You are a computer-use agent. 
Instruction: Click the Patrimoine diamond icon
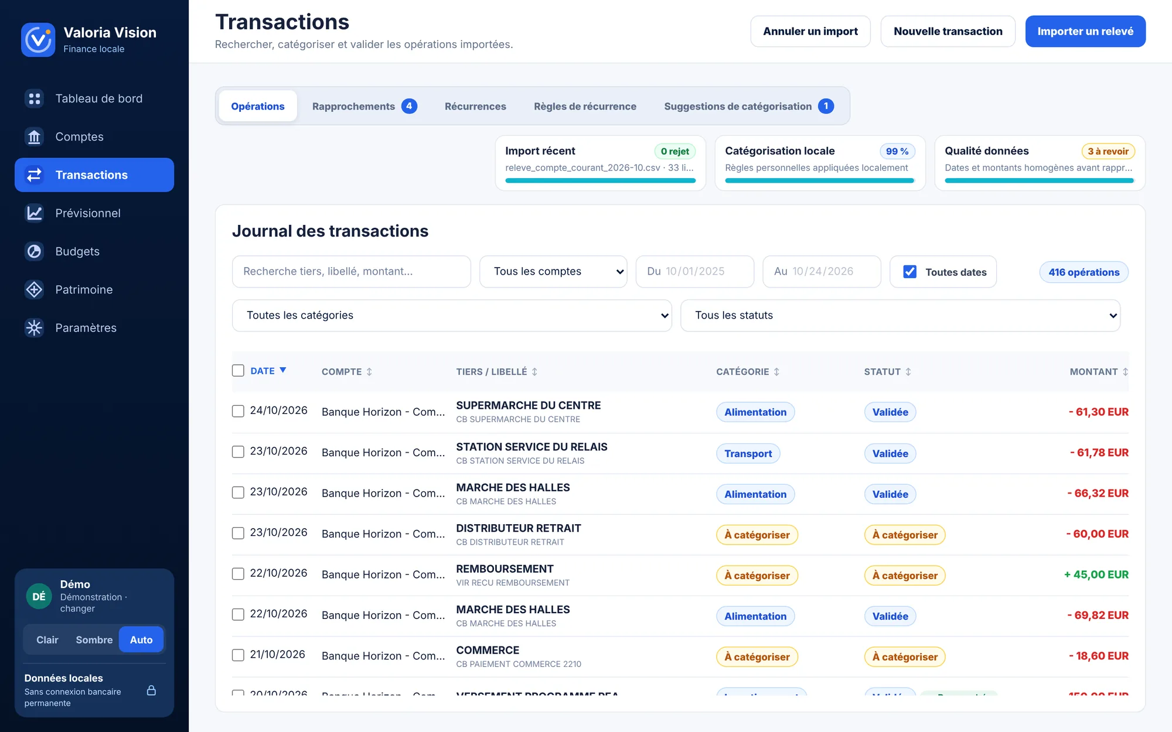tap(35, 289)
